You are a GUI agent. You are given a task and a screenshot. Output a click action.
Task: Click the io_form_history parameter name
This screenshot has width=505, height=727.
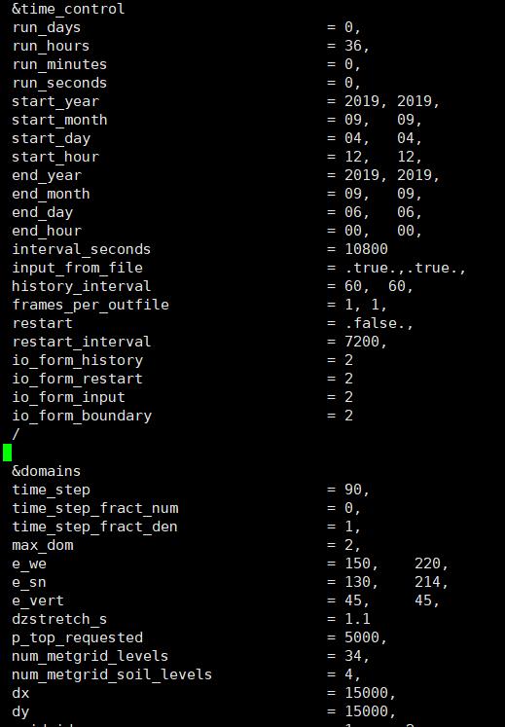[78, 360]
